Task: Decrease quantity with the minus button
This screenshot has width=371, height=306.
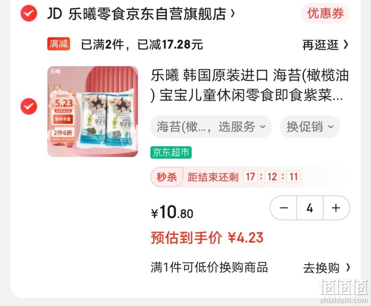Action: click(284, 208)
